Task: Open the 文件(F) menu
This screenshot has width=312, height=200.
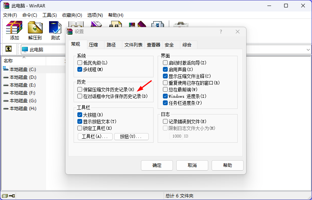Action: pyautogui.click(x=10, y=15)
